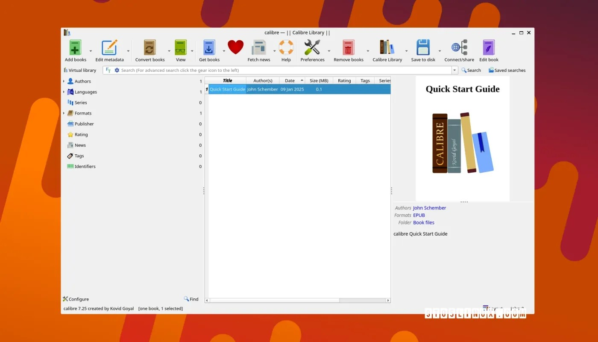Click the Layout button in status bar

coord(493,308)
